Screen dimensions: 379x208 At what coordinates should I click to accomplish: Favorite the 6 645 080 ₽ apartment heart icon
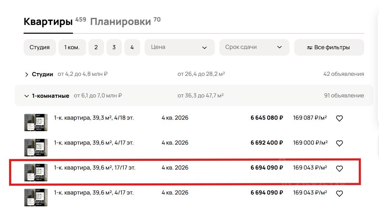pyautogui.click(x=339, y=118)
